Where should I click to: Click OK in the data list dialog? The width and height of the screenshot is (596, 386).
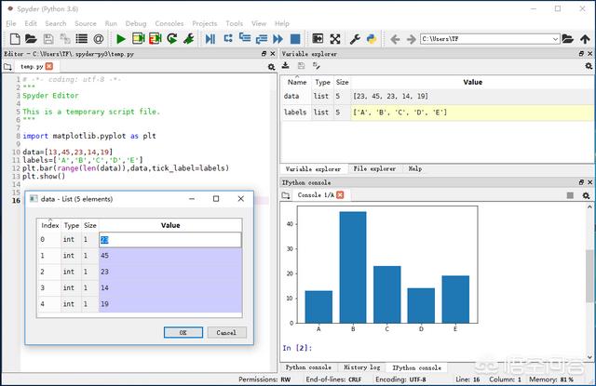[183, 332]
